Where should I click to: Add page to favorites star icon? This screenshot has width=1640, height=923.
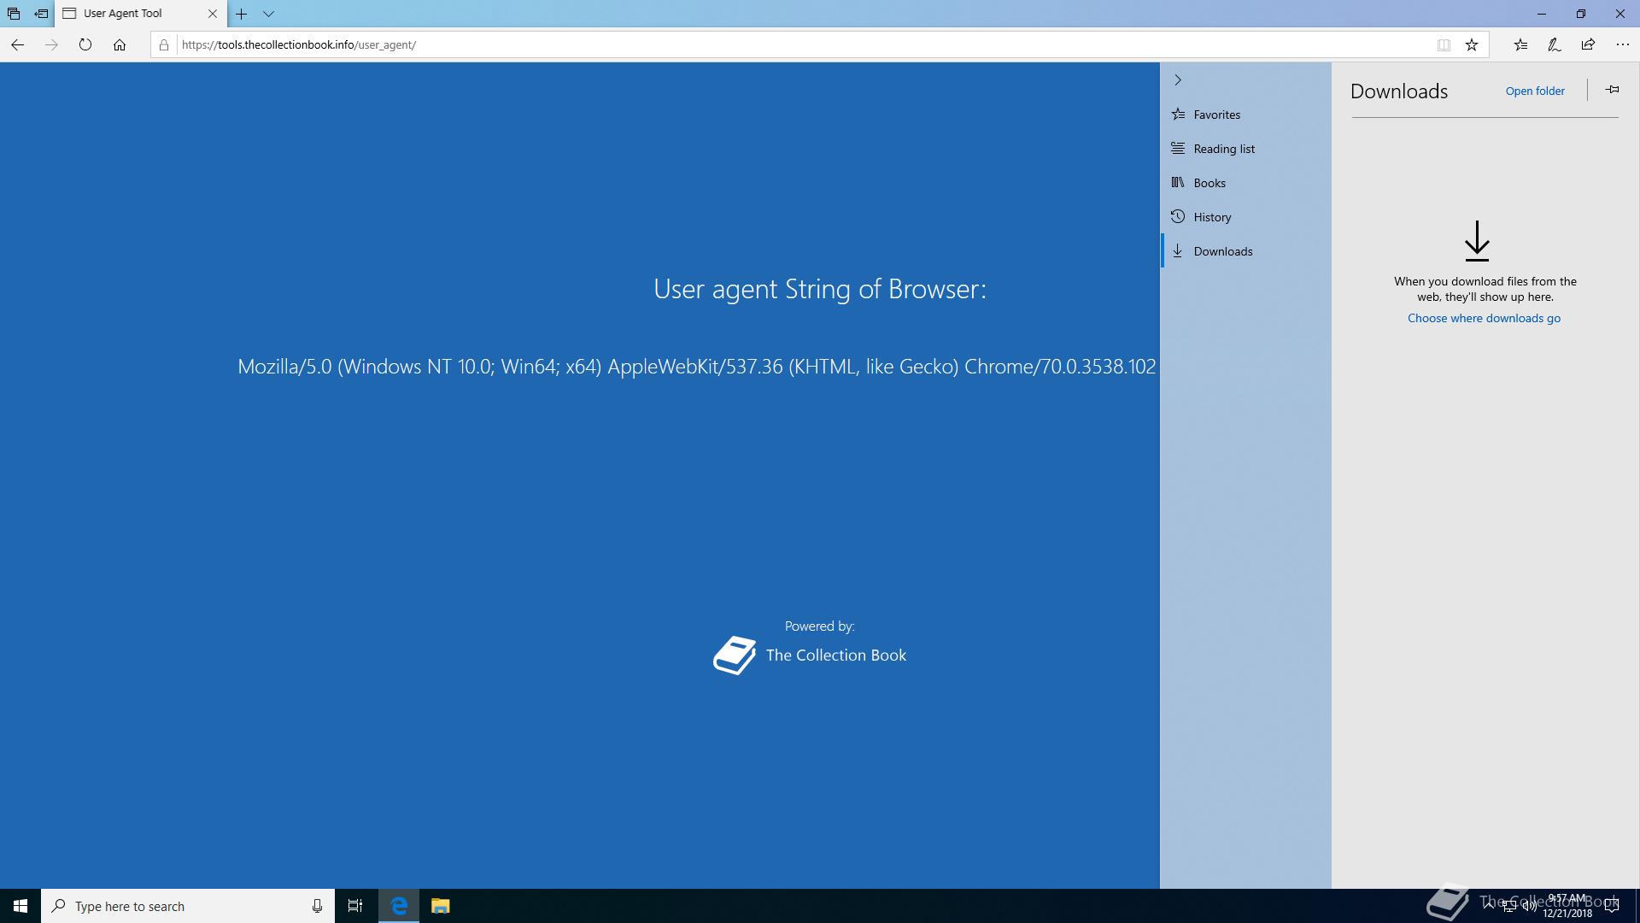[x=1472, y=45]
